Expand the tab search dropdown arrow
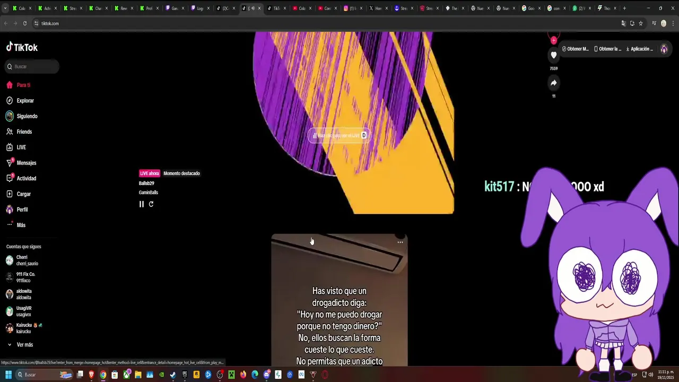Image resolution: width=679 pixels, height=382 pixels. point(5,8)
